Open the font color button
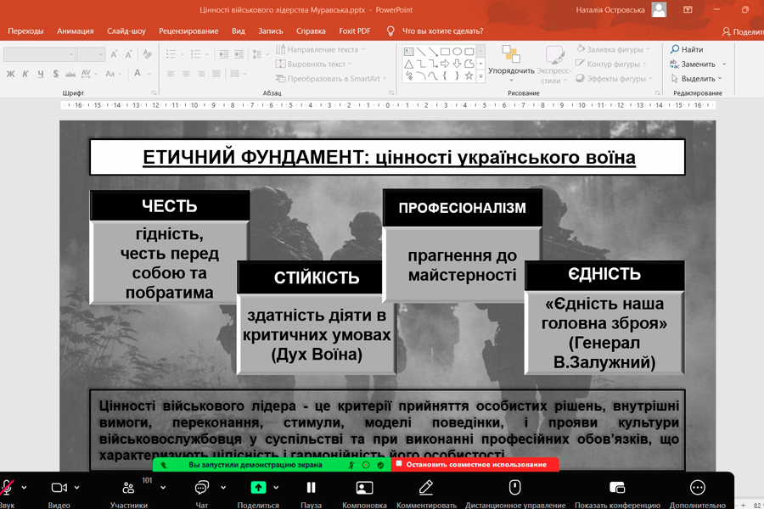Image resolution: width=764 pixels, height=509 pixels. (138, 74)
